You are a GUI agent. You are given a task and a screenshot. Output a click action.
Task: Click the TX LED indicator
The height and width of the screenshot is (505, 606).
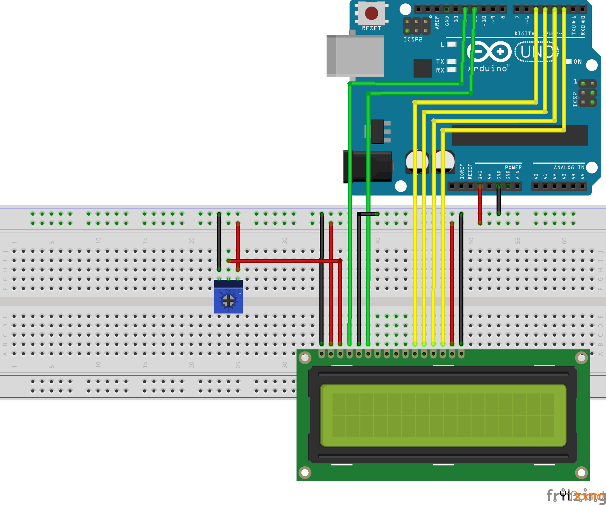[x=452, y=61]
